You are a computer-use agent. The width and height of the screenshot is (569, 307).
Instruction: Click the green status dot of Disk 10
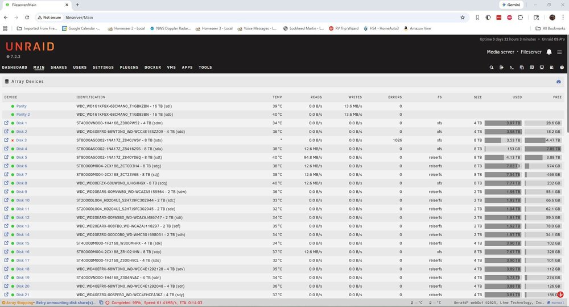13,200
